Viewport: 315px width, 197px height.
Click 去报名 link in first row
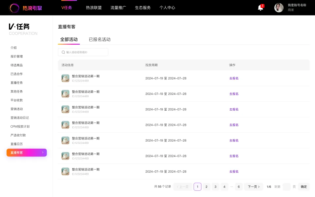234,78
